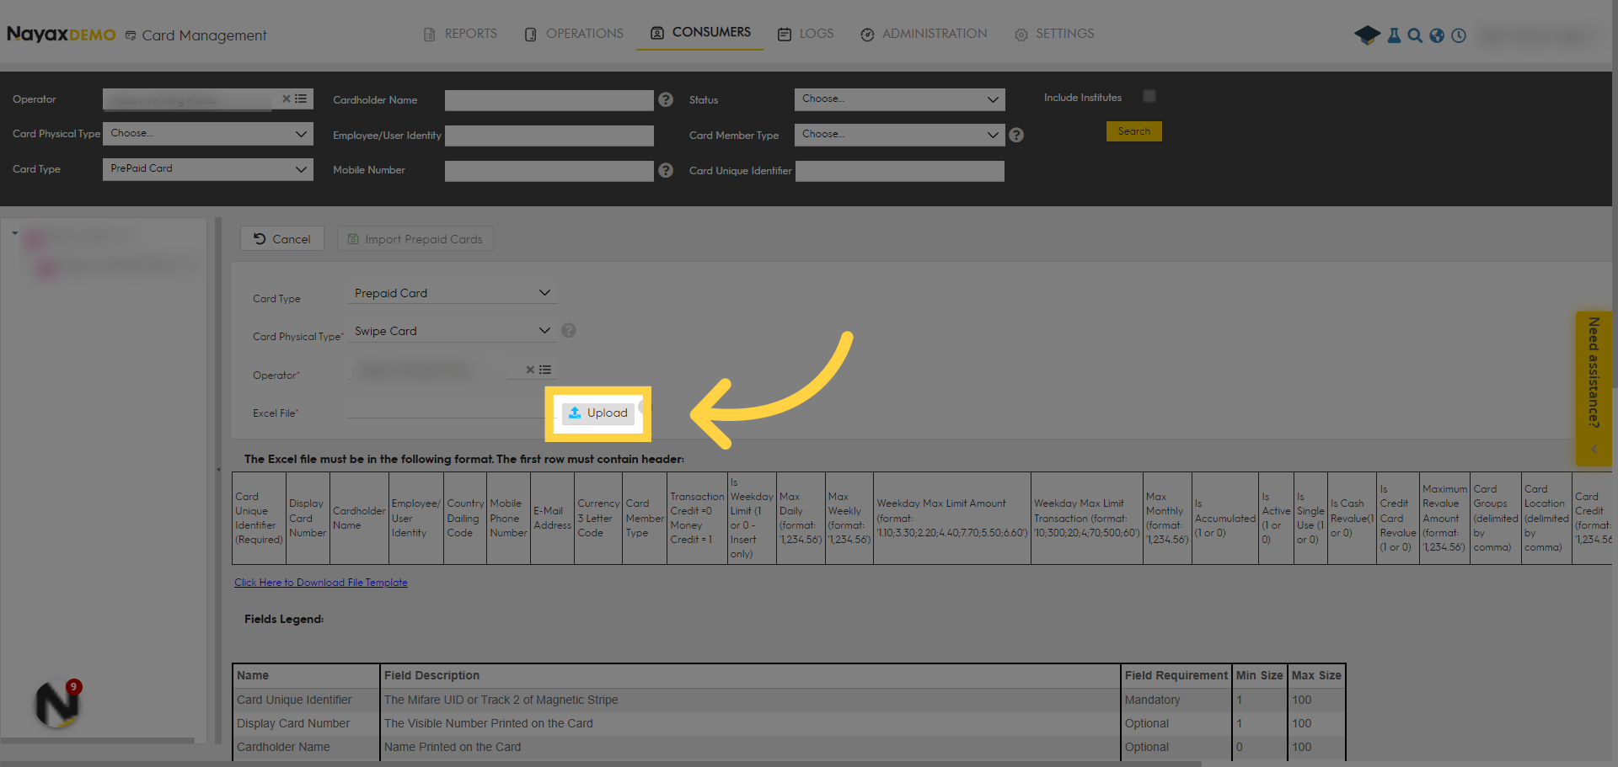Click the globe language icon
This screenshot has width=1618, height=767.
[1437, 35]
